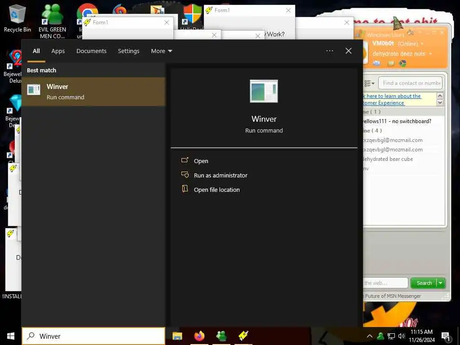The width and height of the screenshot is (460, 345).
Task: Click the large Winver preview icon
Action: click(264, 91)
